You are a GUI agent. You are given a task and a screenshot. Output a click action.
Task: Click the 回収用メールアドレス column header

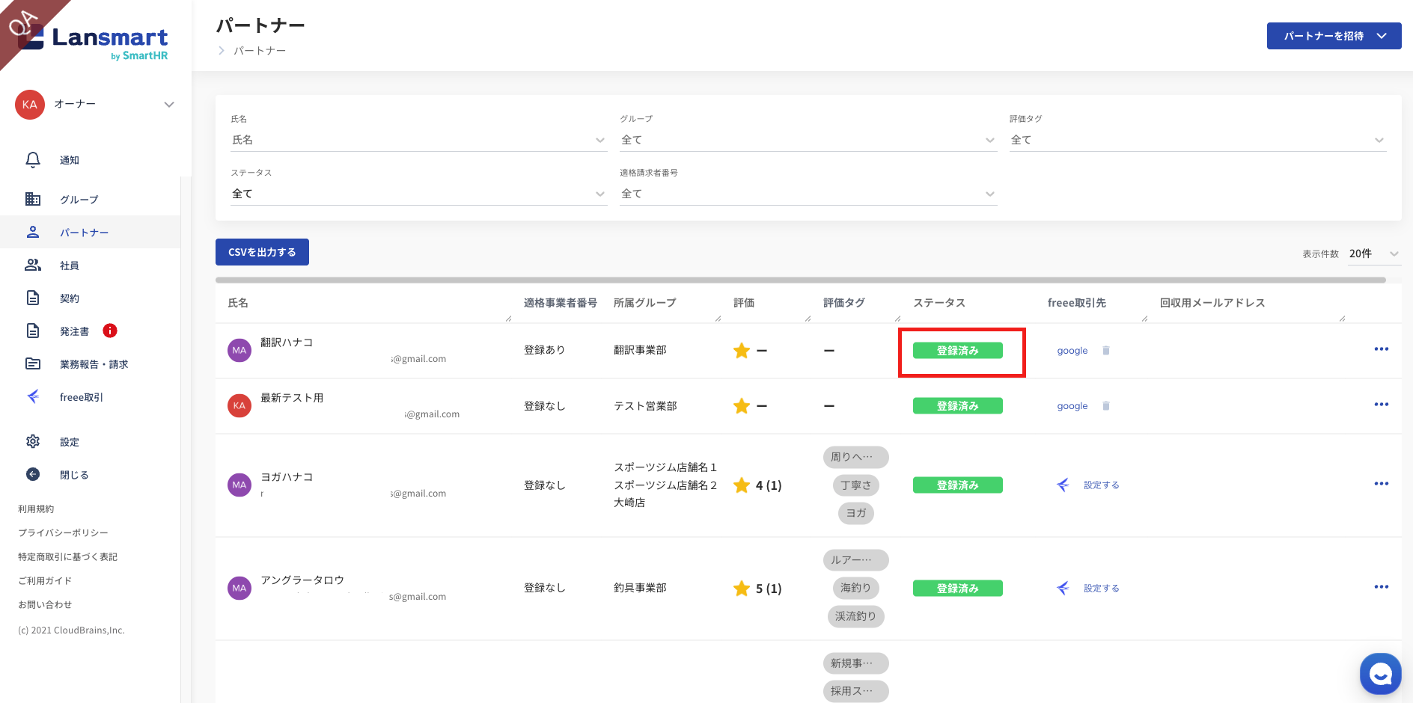click(x=1212, y=303)
